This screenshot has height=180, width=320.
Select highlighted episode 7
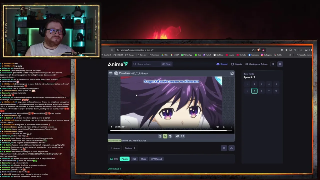254,91
